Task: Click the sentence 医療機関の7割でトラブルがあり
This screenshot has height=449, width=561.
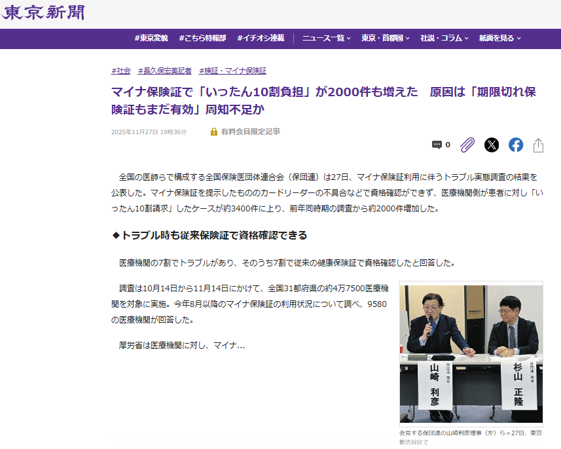Action: pyautogui.click(x=287, y=262)
